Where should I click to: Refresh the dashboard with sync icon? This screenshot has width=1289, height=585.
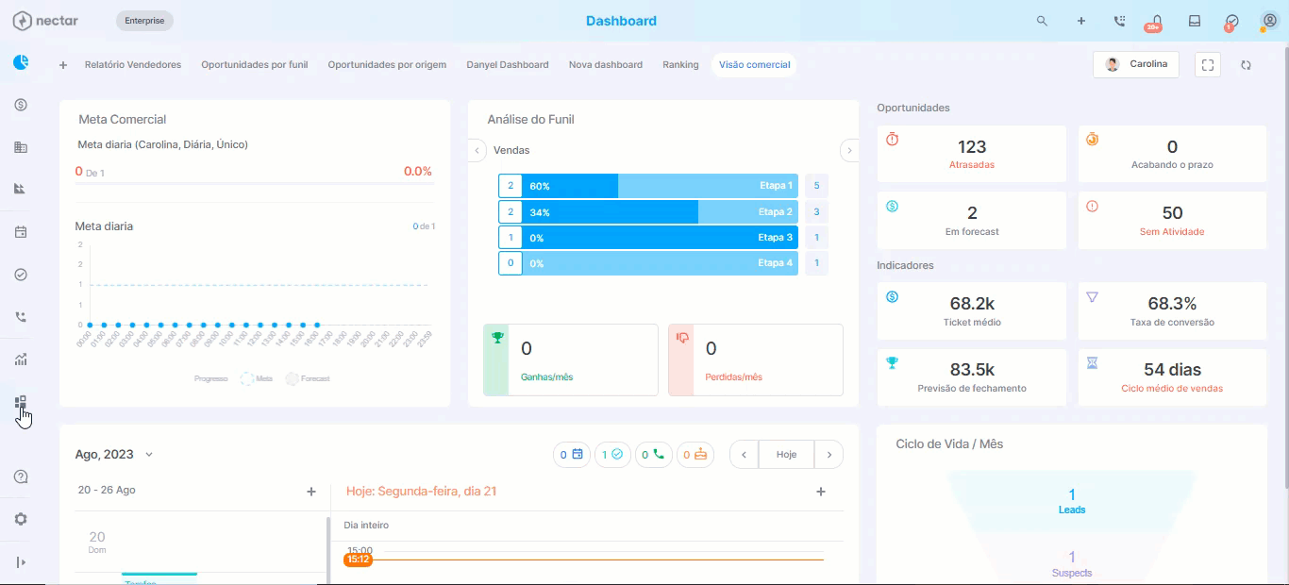(x=1247, y=65)
